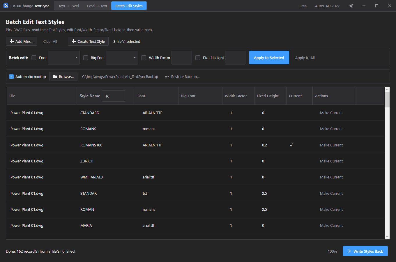Image resolution: width=396 pixels, height=262 pixels.
Task: Click the ZURICH style name cell
Action: [87, 161]
